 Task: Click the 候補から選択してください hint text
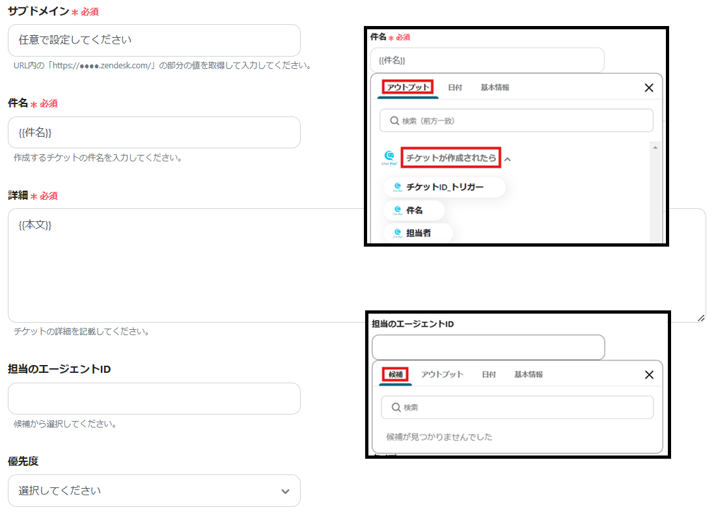click(66, 424)
